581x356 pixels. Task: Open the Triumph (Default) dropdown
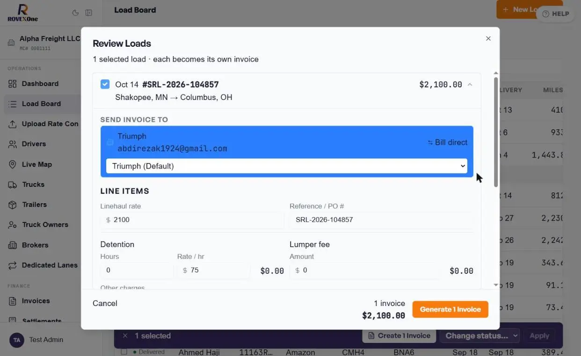pos(287,166)
